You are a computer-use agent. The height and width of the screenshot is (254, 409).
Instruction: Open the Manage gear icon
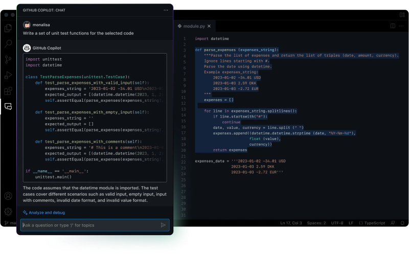coord(8,211)
